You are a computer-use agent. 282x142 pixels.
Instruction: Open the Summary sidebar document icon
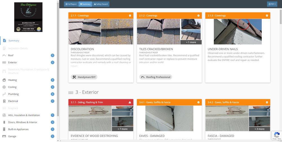click(5, 41)
